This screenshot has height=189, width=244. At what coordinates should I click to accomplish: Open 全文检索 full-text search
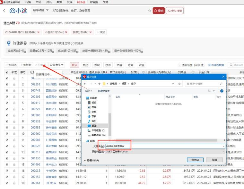(x=175, y=11)
